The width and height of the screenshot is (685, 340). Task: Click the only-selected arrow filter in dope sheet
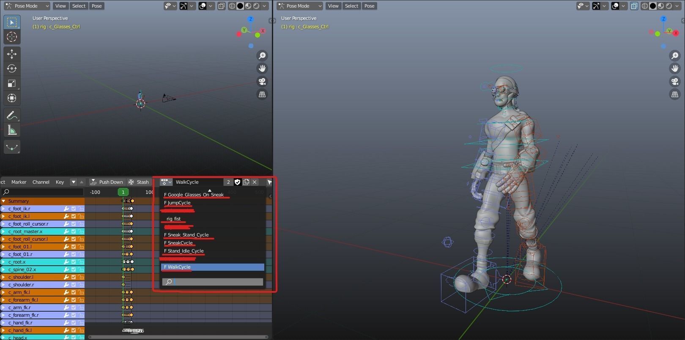click(269, 182)
